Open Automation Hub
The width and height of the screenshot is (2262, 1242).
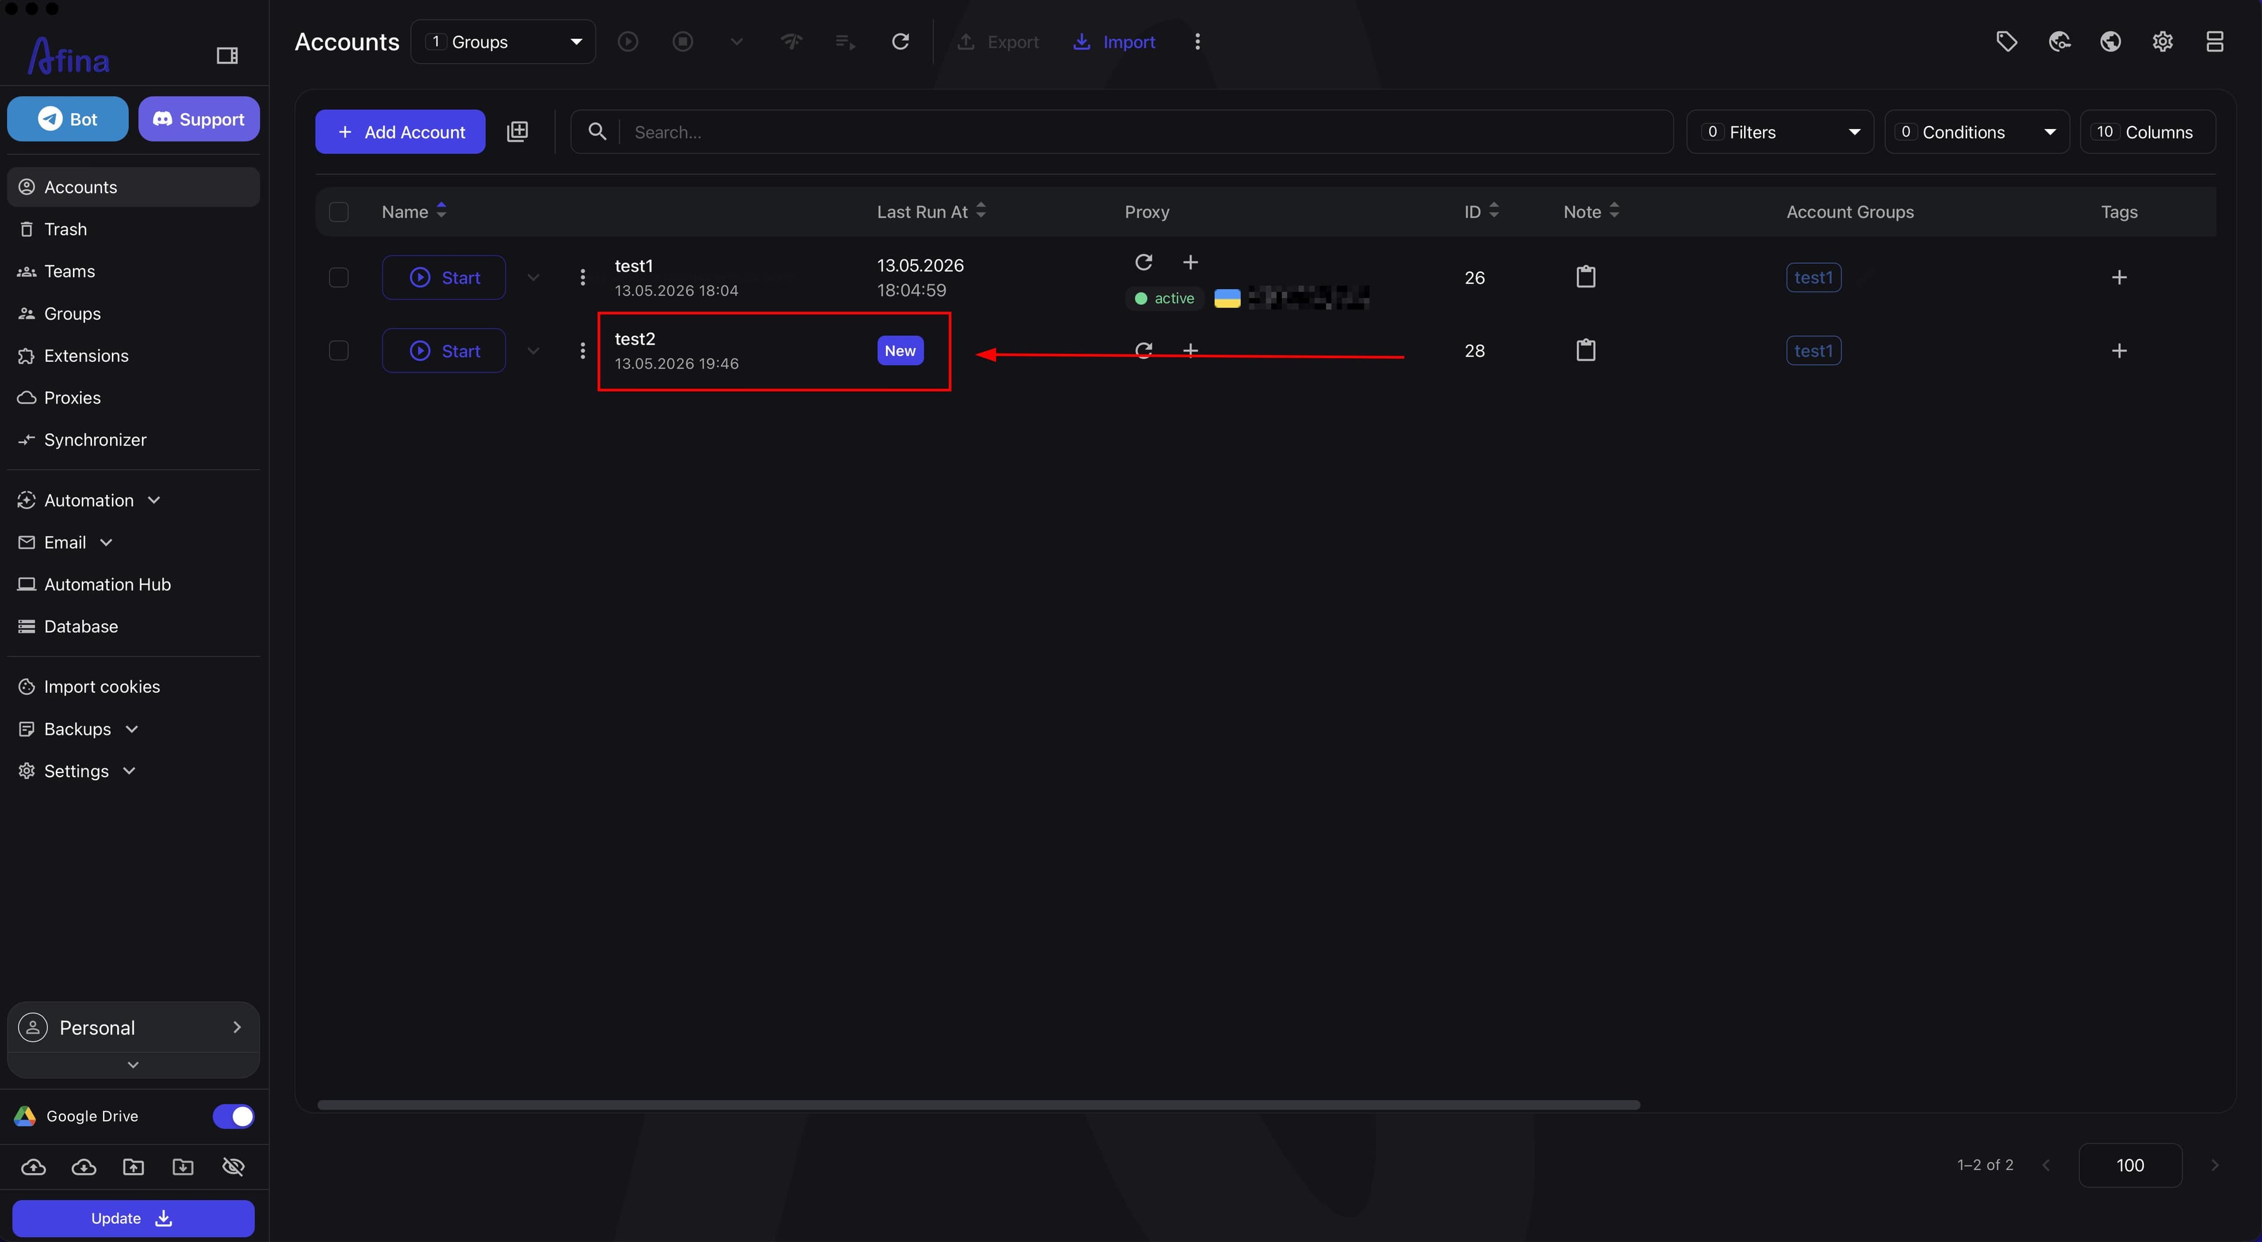(133, 584)
